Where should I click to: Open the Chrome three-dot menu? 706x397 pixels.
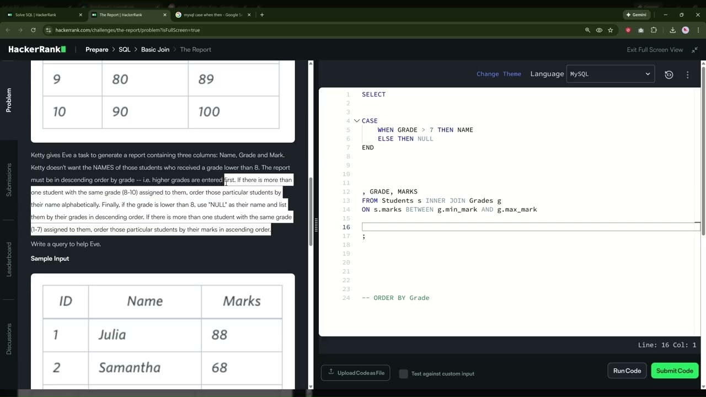pyautogui.click(x=698, y=30)
